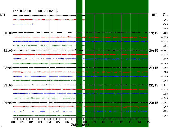Select the CET timezone label

[3, 15]
